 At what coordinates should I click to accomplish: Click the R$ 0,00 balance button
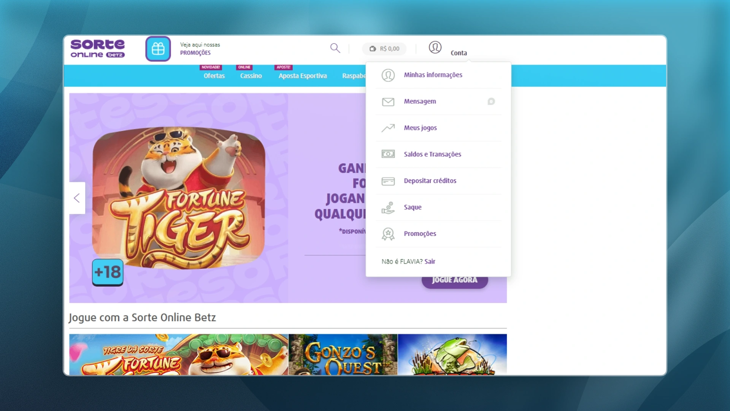(384, 49)
